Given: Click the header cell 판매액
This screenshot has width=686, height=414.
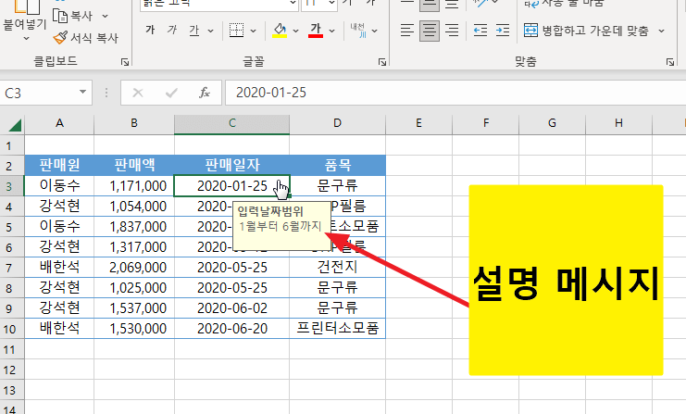Looking at the screenshot, I should tap(134, 165).
